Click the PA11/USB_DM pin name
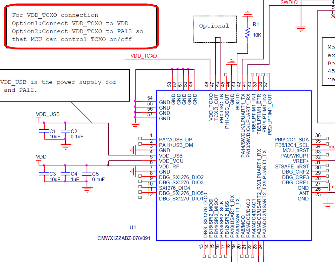The height and width of the screenshot is (262, 335). coord(176,145)
